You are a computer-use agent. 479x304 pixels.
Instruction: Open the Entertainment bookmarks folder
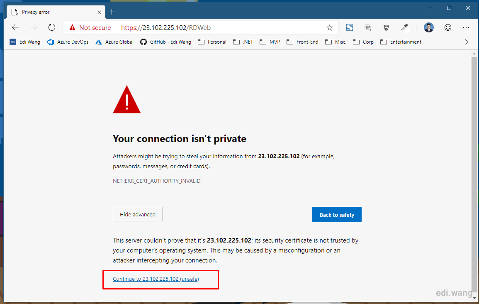[x=401, y=42]
